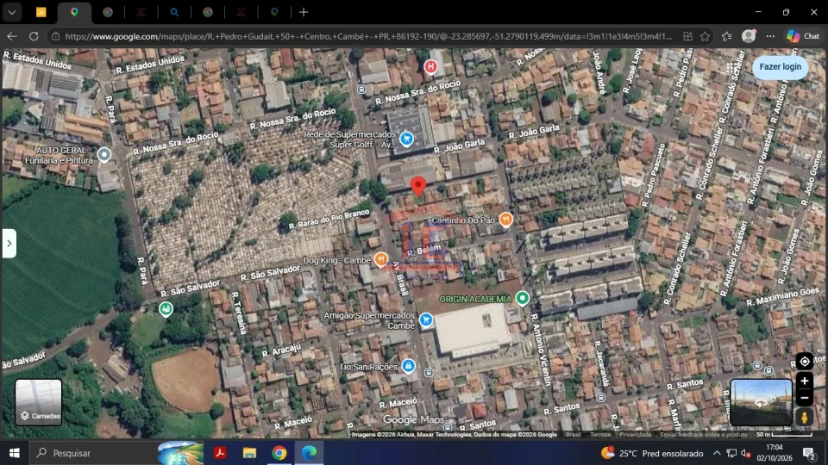The image size is (828, 465).
Task: Open the Dog King - Cambé restaurant pin
Action: [380, 259]
